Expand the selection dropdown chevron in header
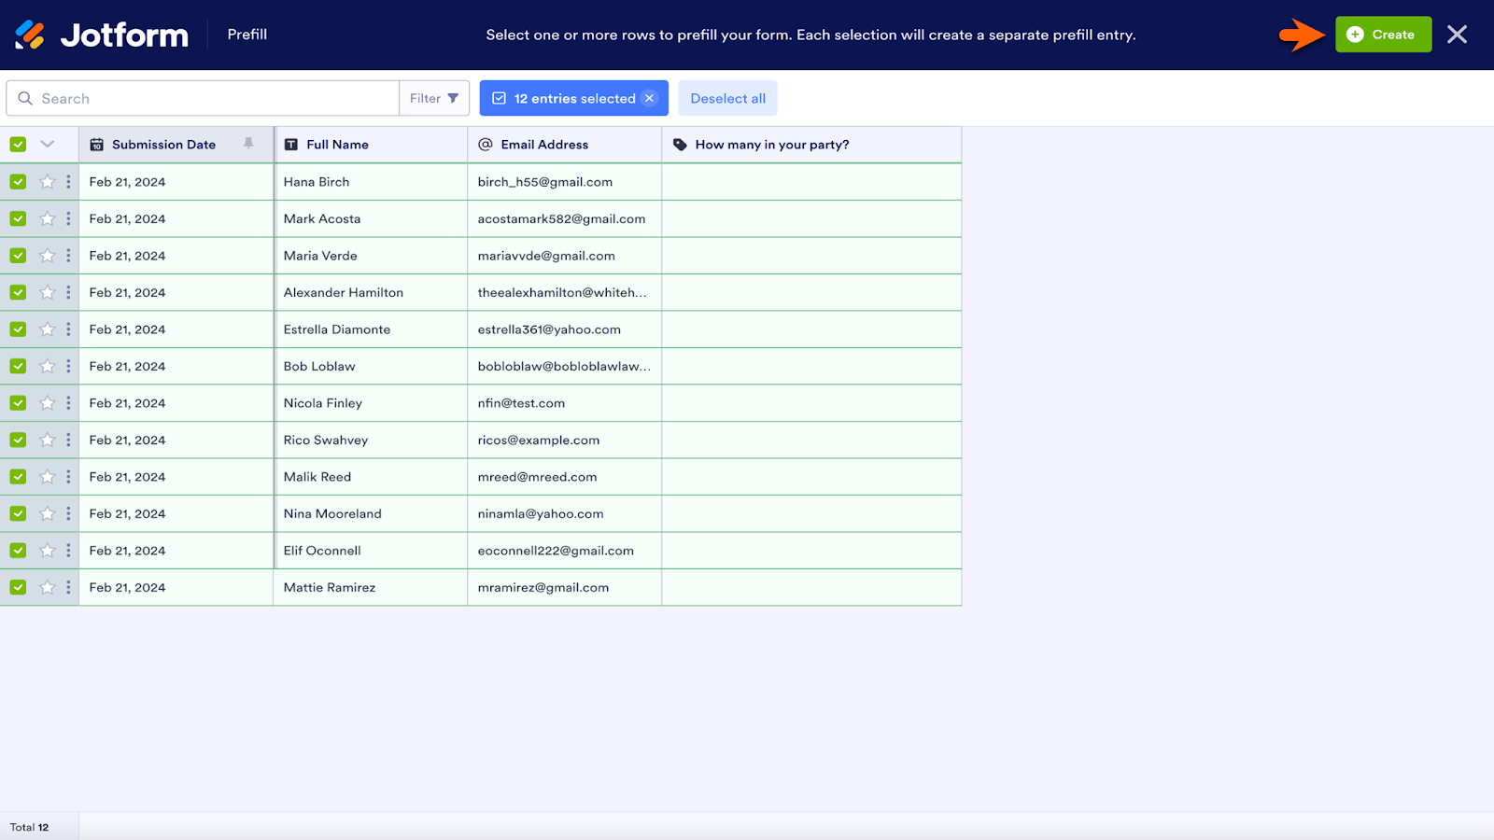 click(48, 144)
